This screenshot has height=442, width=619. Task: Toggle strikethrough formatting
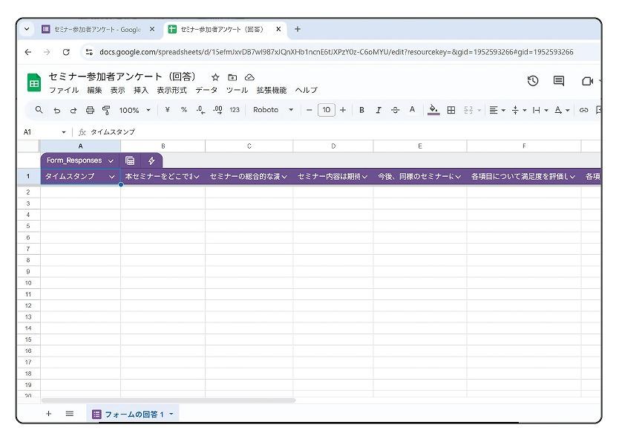coord(395,110)
